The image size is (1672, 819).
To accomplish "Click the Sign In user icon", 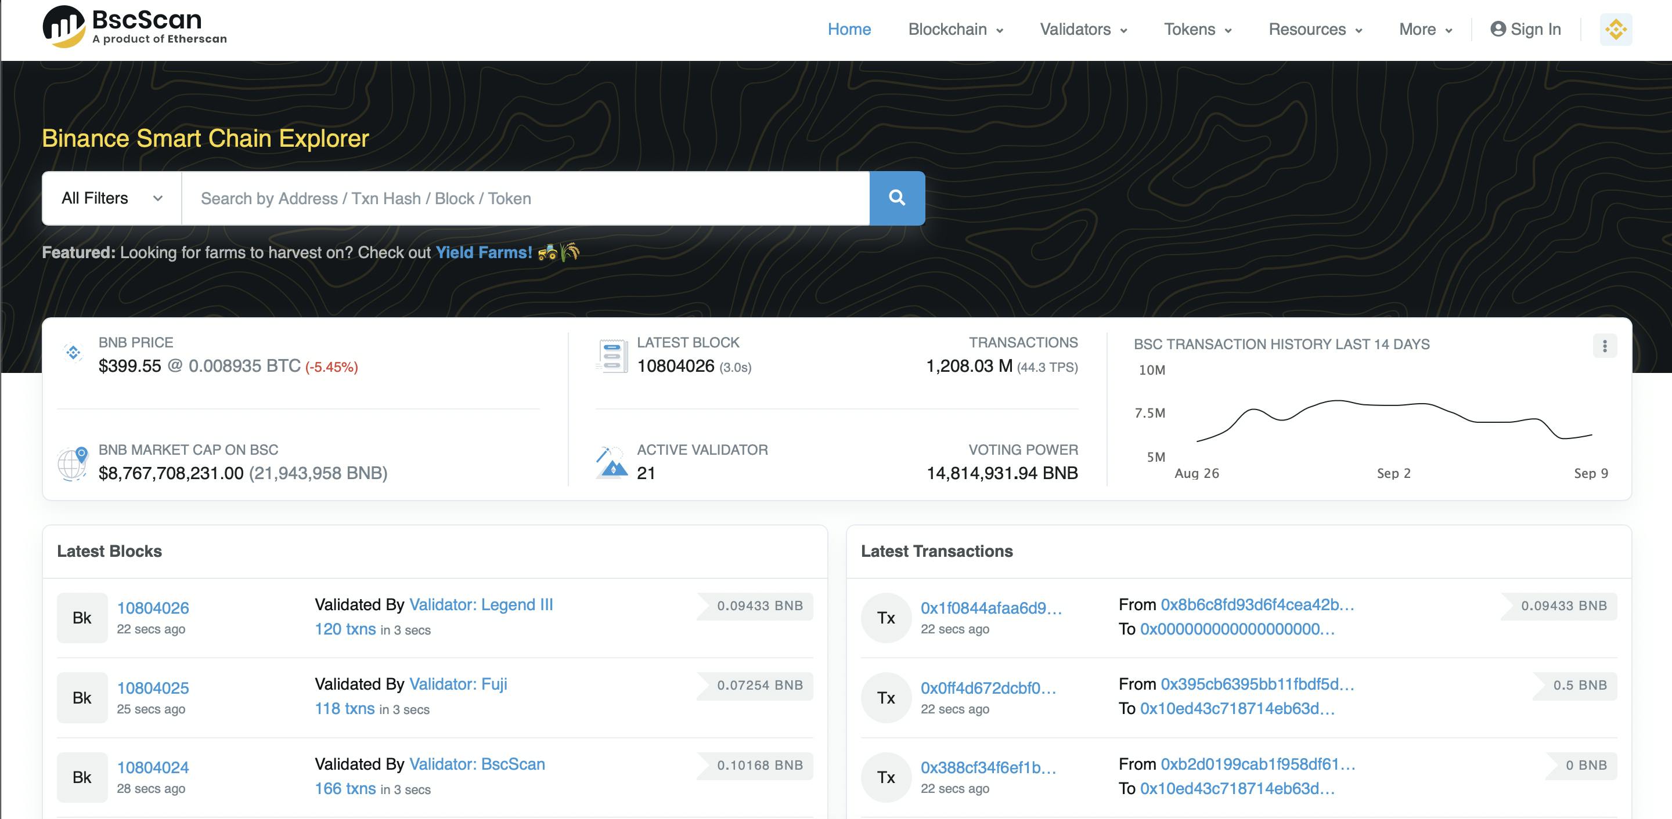I will [x=1498, y=29].
